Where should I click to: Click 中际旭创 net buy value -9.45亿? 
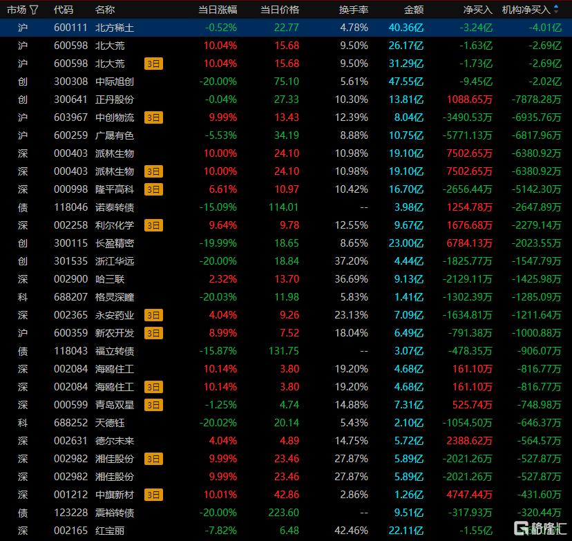(x=476, y=82)
